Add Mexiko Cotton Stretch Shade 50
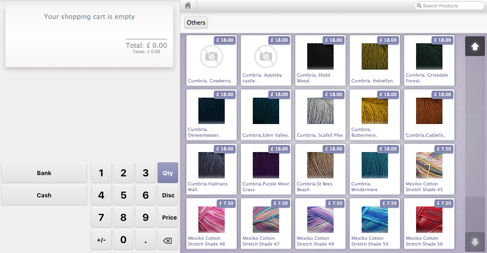 tap(374, 223)
